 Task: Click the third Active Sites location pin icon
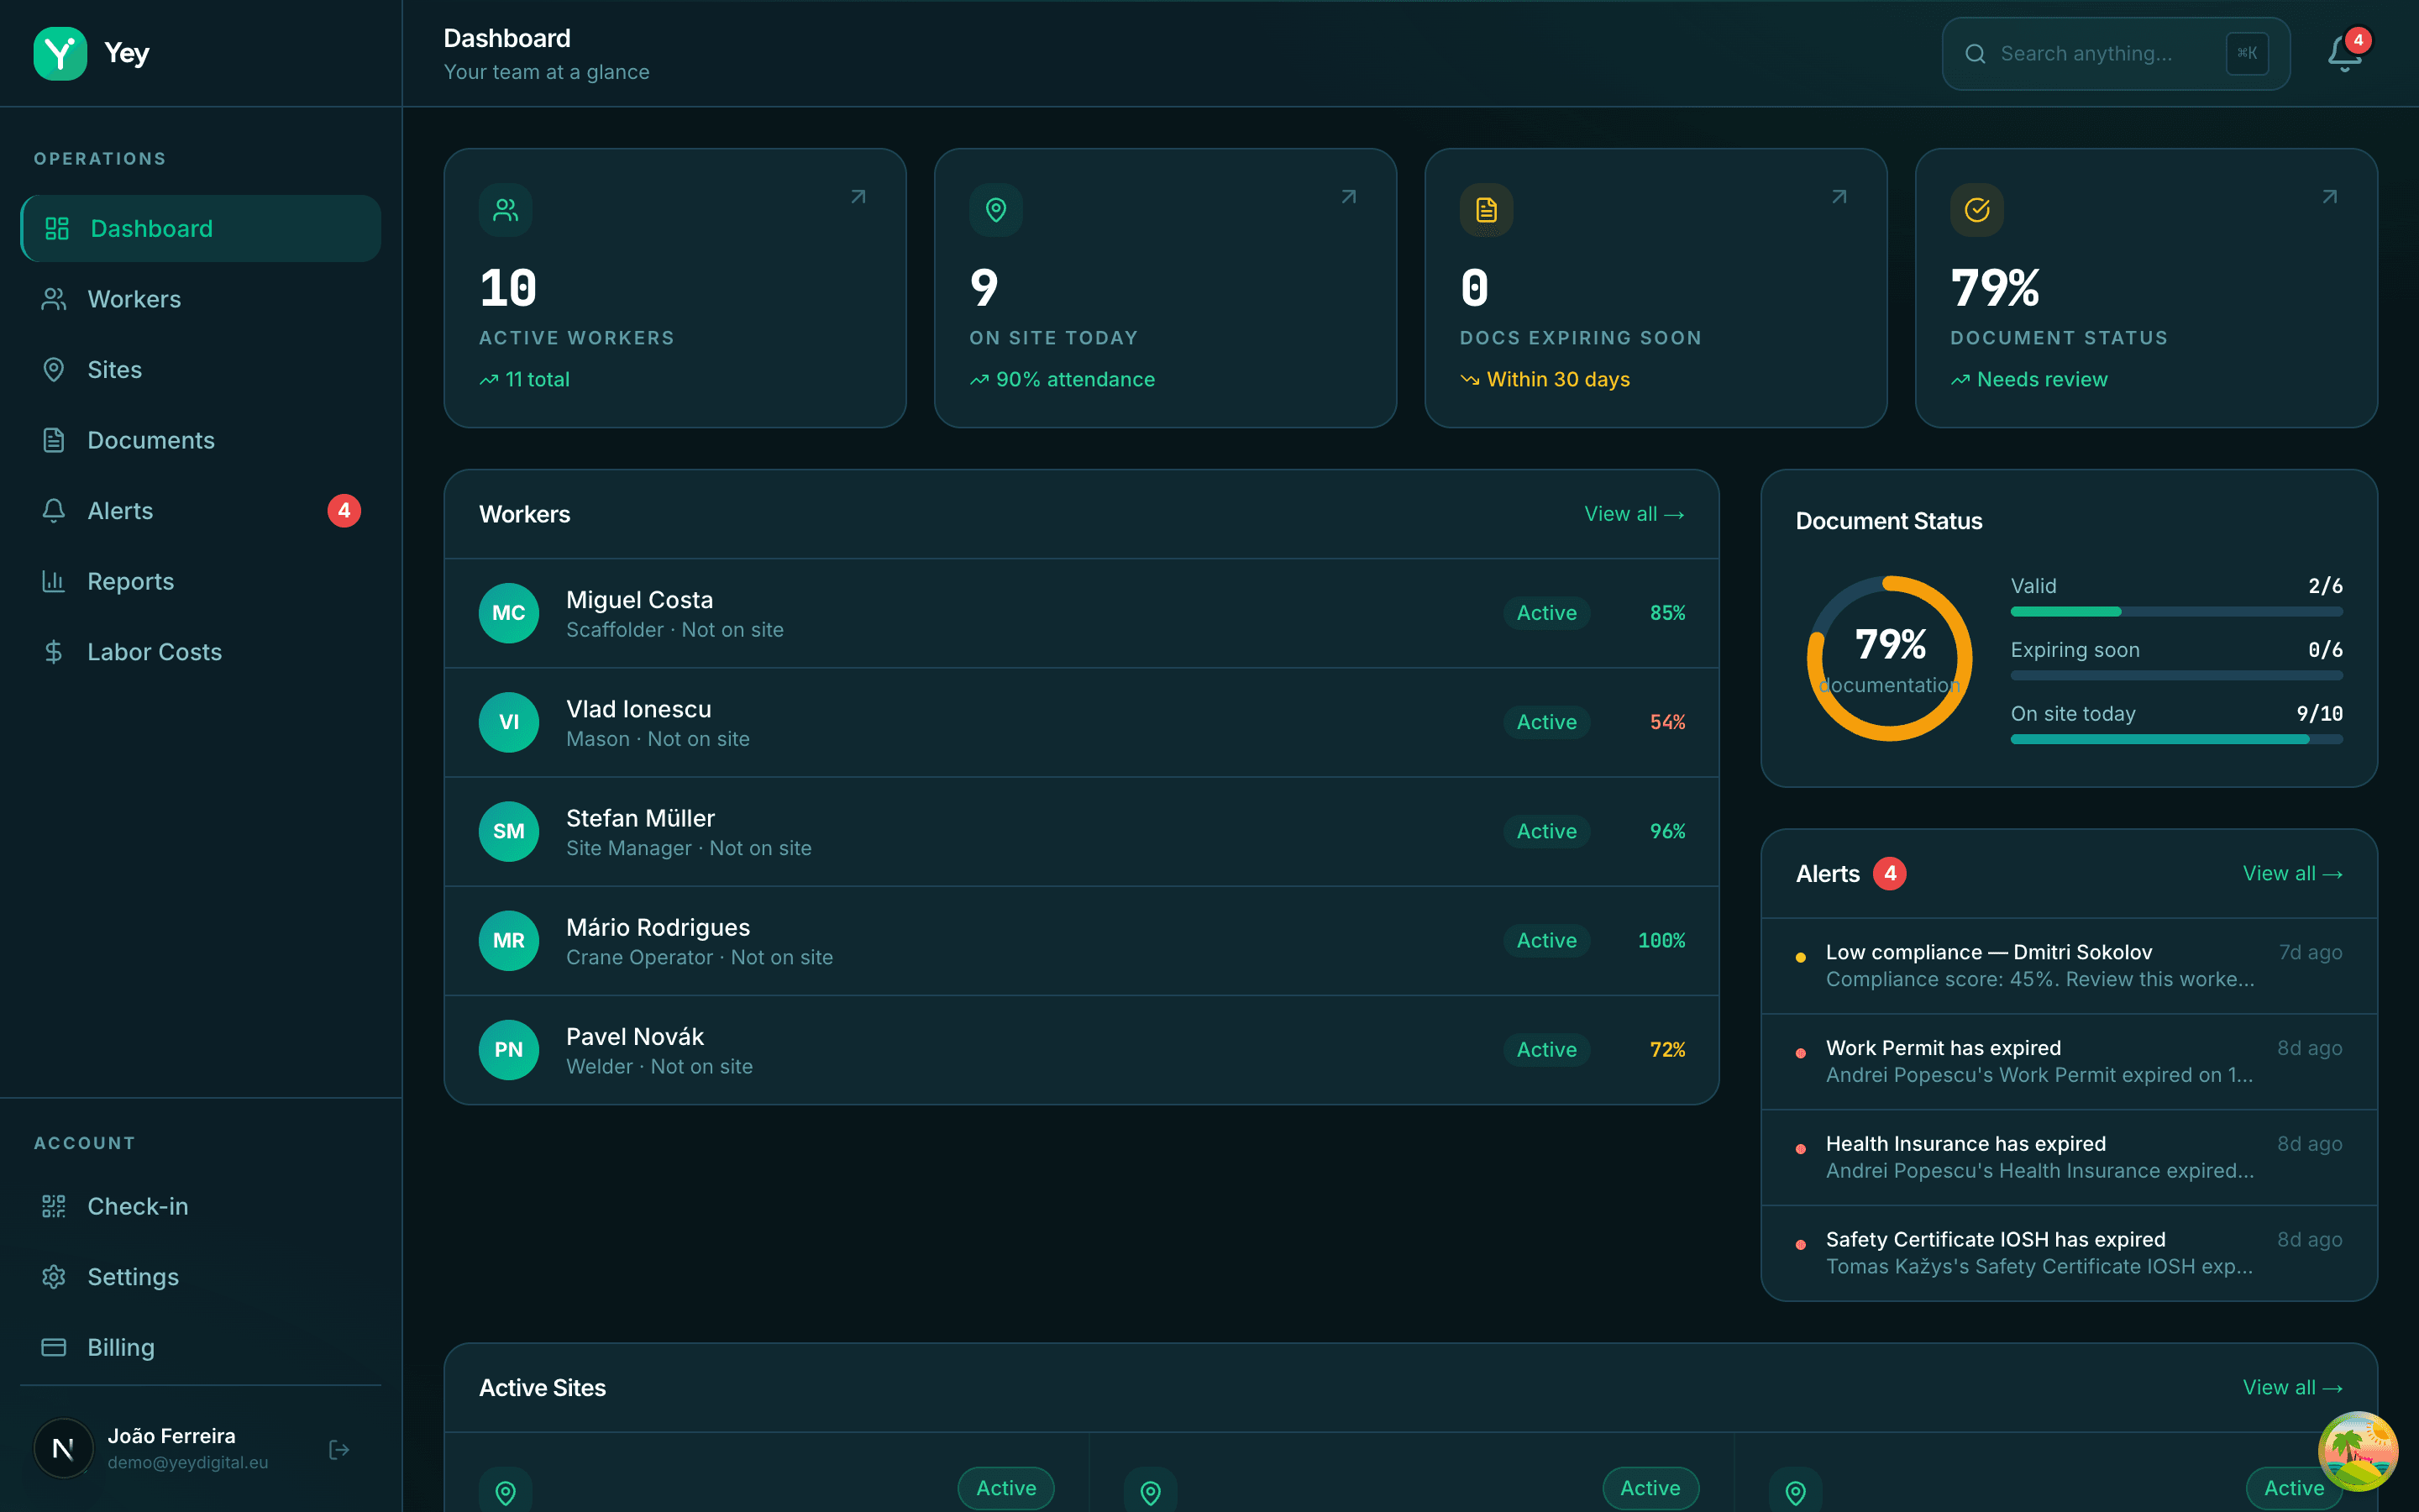[1795, 1492]
